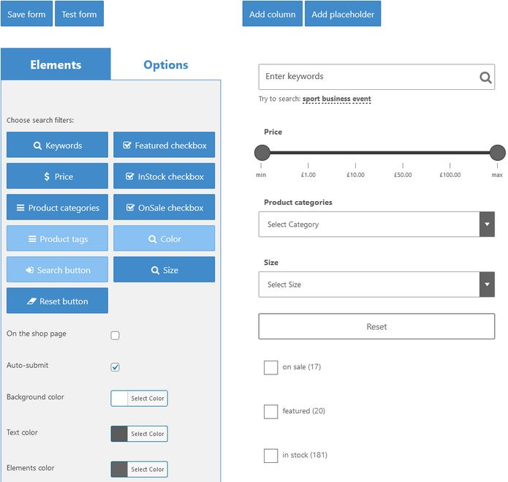Screen dimensions: 508x482
Task: Click the Select Size combo box text
Action: [284, 285]
